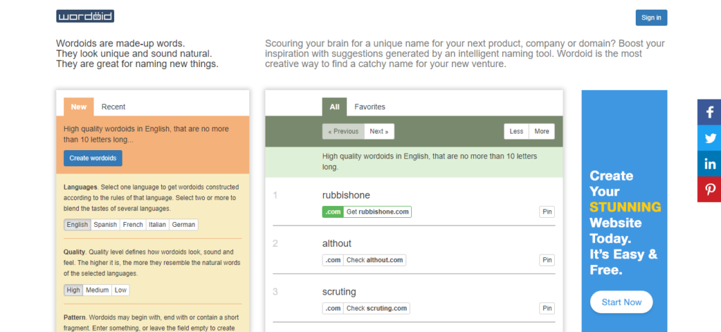
Task: Check scruting.com domain availability
Action: [x=377, y=309]
